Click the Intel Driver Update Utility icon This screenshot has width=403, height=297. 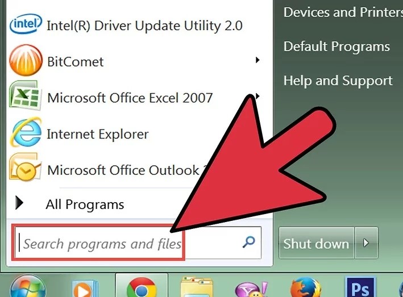coord(25,24)
